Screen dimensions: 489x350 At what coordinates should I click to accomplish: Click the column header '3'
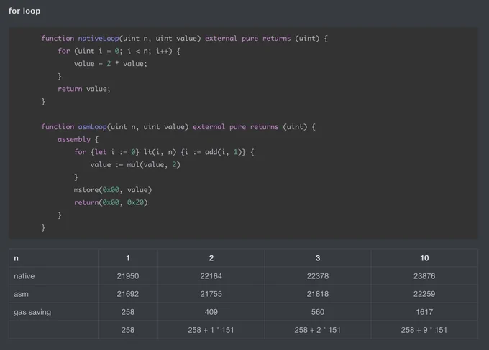pyautogui.click(x=318, y=258)
